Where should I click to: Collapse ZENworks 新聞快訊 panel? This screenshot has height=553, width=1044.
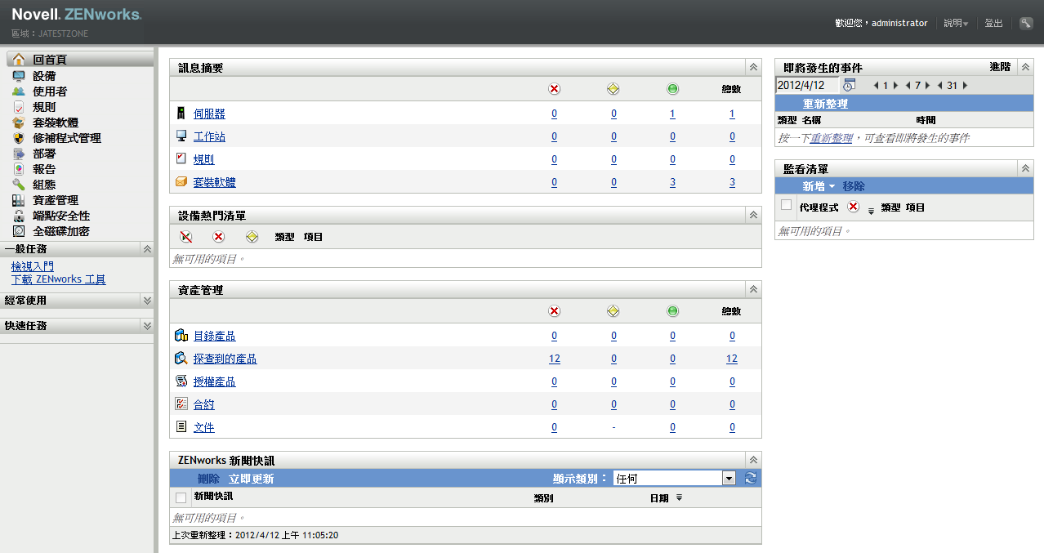pyautogui.click(x=753, y=460)
